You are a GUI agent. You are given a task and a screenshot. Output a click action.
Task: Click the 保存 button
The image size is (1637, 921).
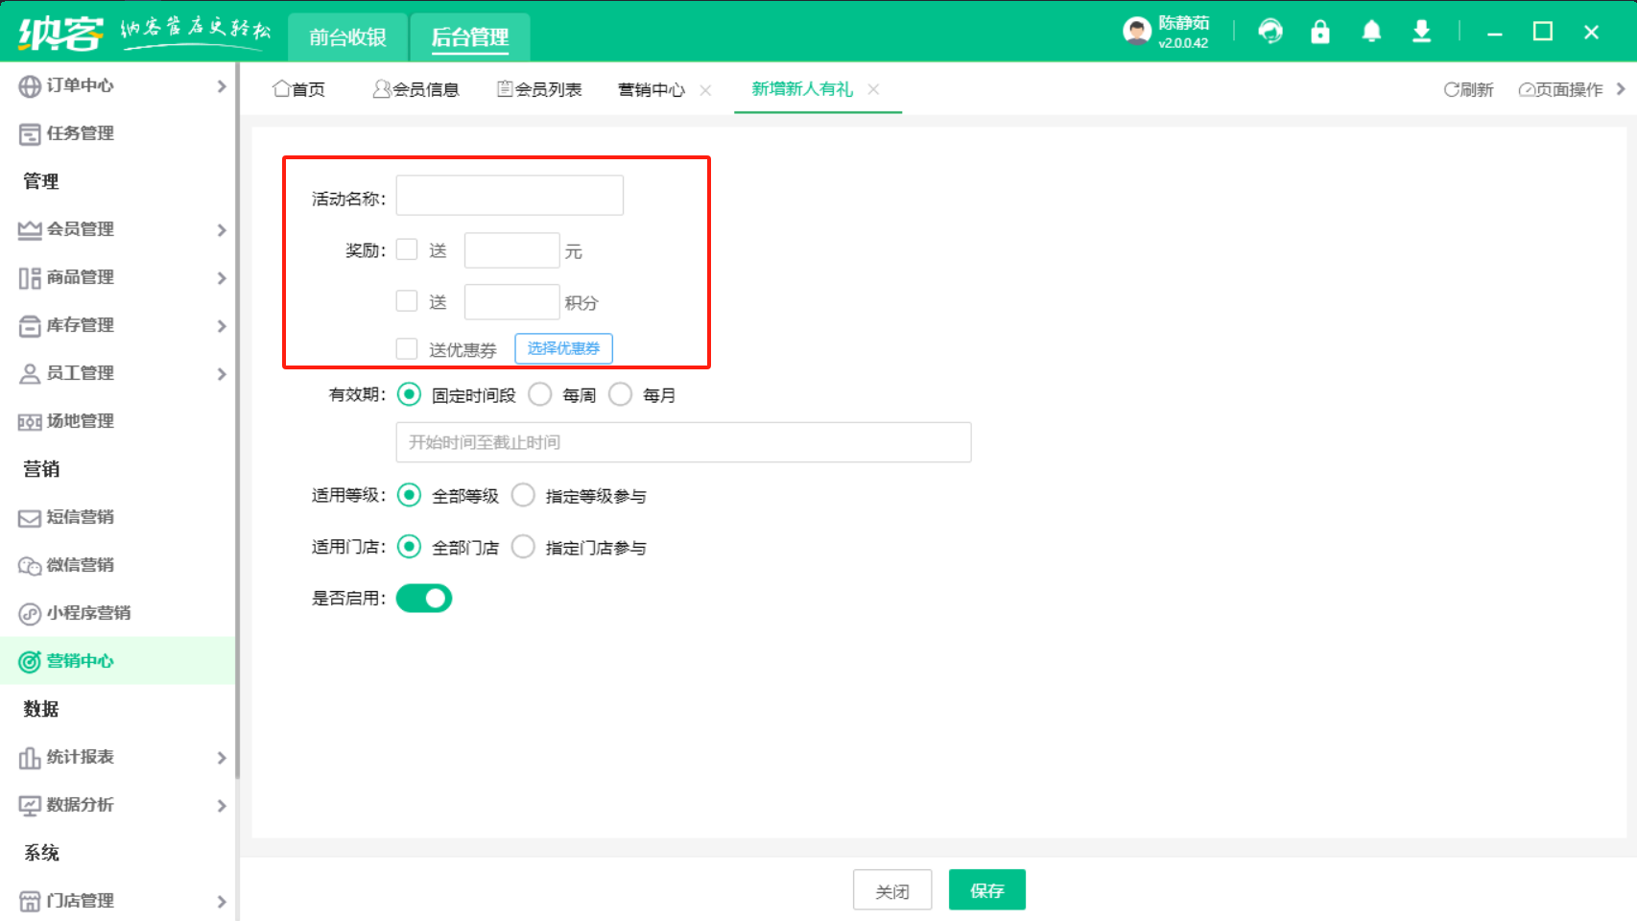pyautogui.click(x=986, y=890)
